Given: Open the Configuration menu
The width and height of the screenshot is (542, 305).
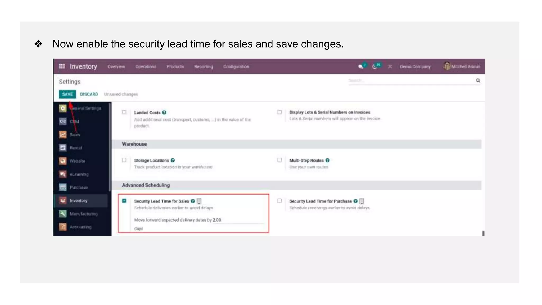Looking at the screenshot, I should coord(236,67).
